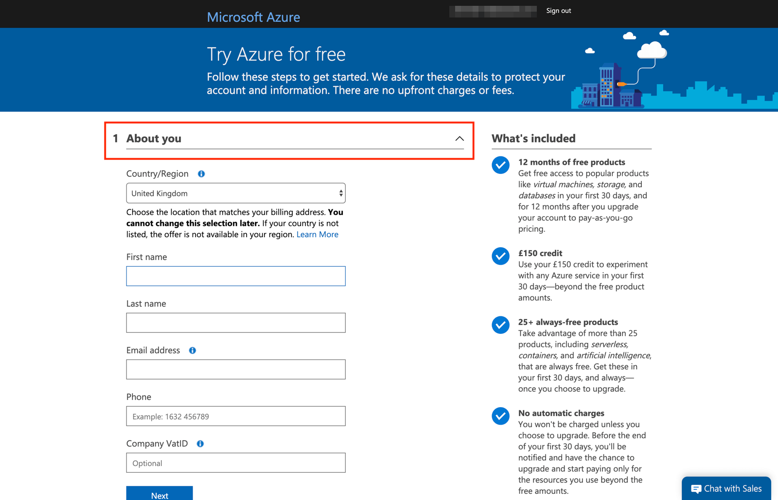Click the 25+ always-free products checkmark icon
This screenshot has height=500, width=778.
(x=500, y=325)
